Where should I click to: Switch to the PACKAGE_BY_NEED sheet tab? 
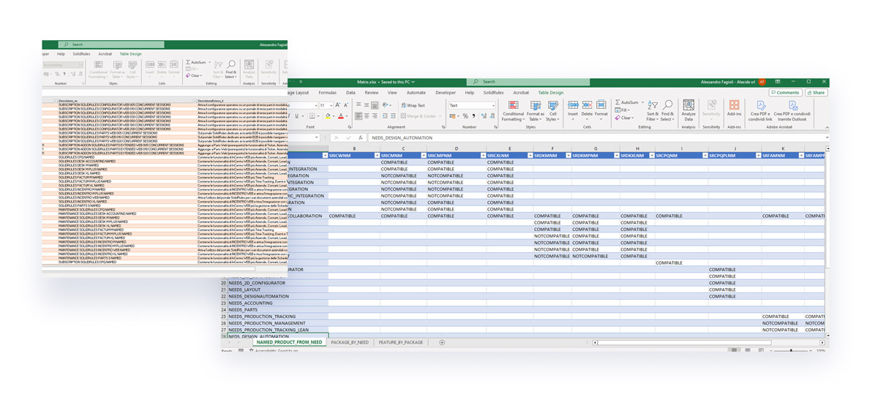(x=350, y=342)
